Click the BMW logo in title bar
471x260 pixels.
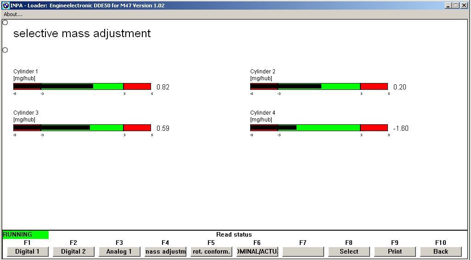[x=6, y=6]
